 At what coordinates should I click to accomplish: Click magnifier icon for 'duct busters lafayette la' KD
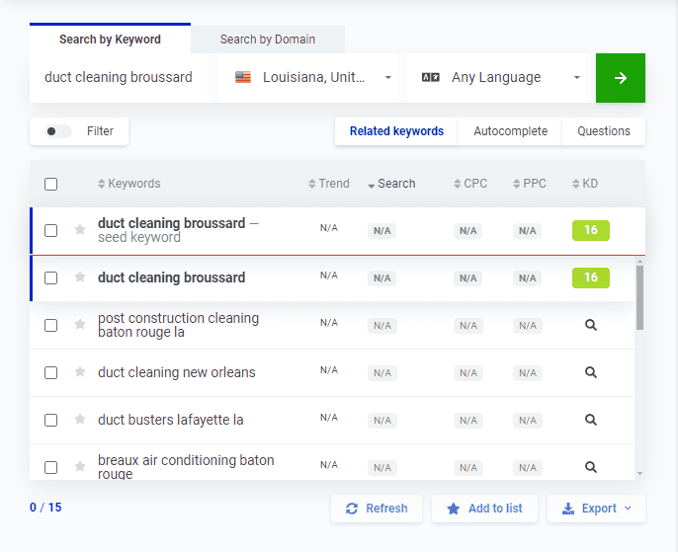pos(590,420)
